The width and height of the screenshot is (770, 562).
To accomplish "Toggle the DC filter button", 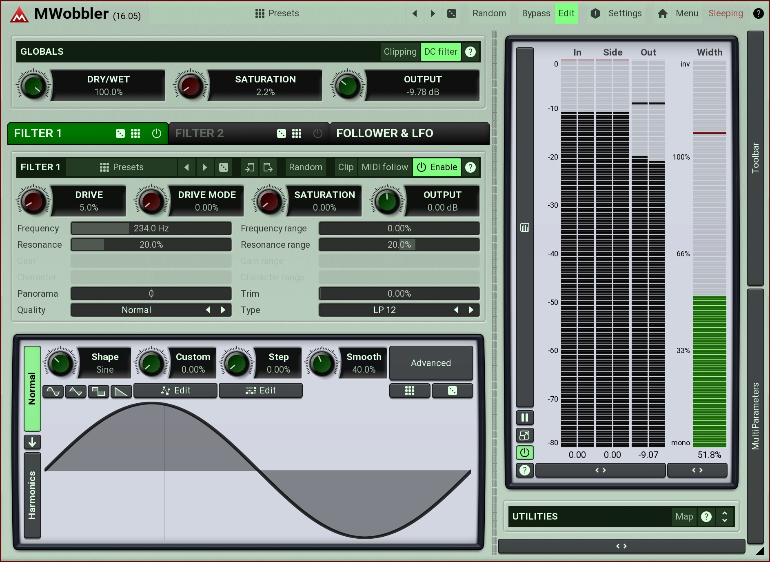I will pos(441,52).
